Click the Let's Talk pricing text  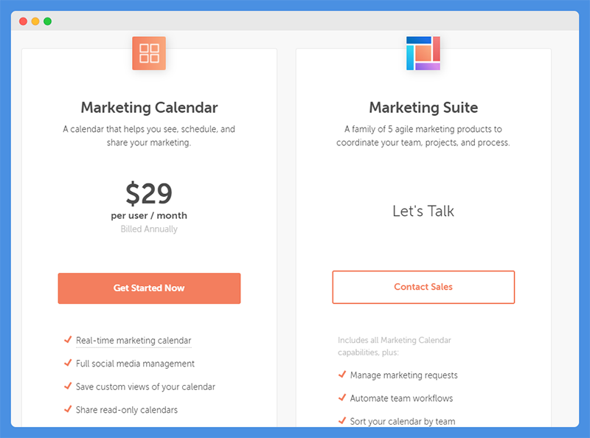pos(423,211)
